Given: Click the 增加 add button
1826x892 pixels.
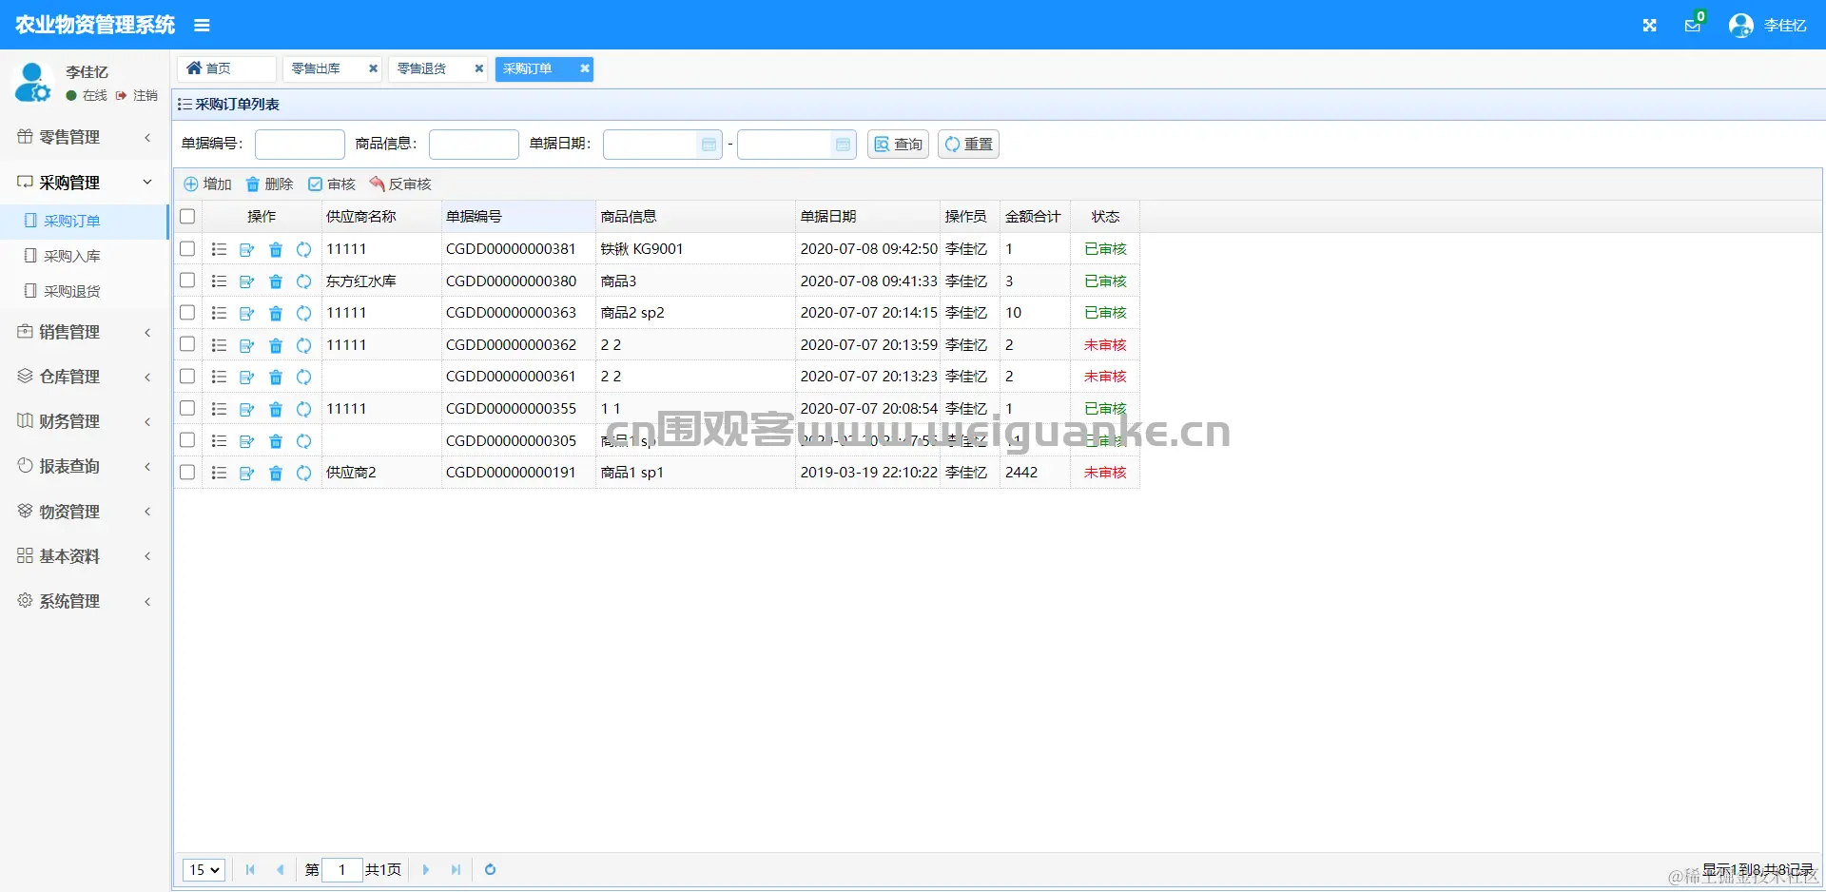Looking at the screenshot, I should coord(207,184).
